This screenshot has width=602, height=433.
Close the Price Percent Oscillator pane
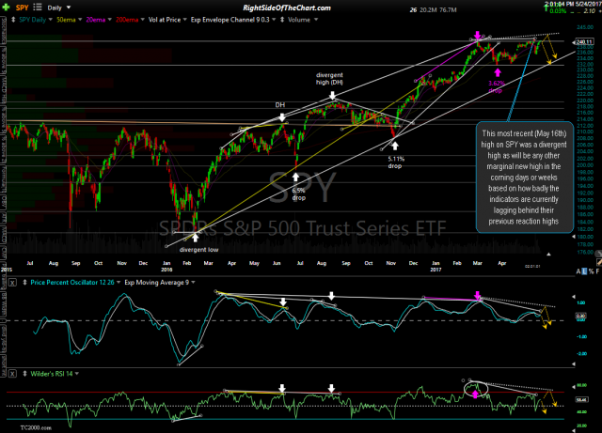point(12,283)
